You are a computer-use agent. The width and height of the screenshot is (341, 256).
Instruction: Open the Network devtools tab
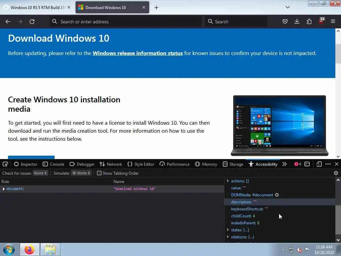(x=111, y=164)
